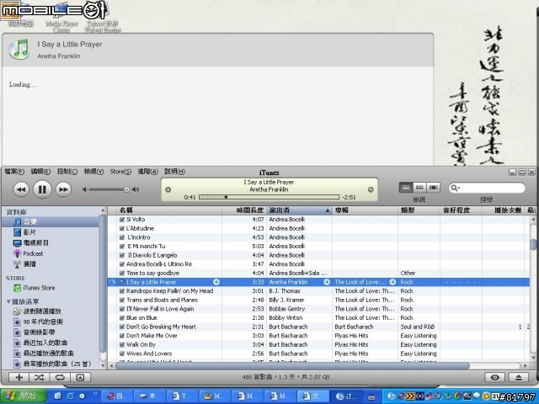The image size is (539, 404).
Task: Show artwork viewer button
Action: (x=80, y=377)
